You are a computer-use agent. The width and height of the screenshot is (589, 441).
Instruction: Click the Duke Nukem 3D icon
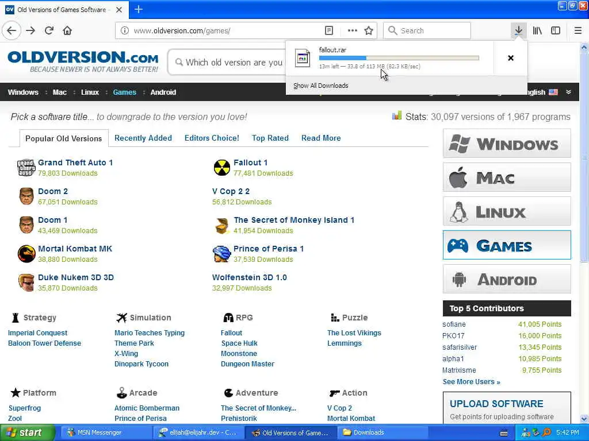point(26,283)
